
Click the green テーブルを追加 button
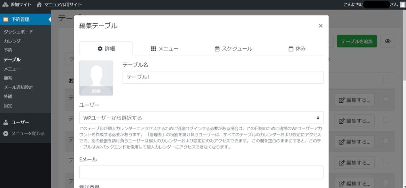click(357, 41)
